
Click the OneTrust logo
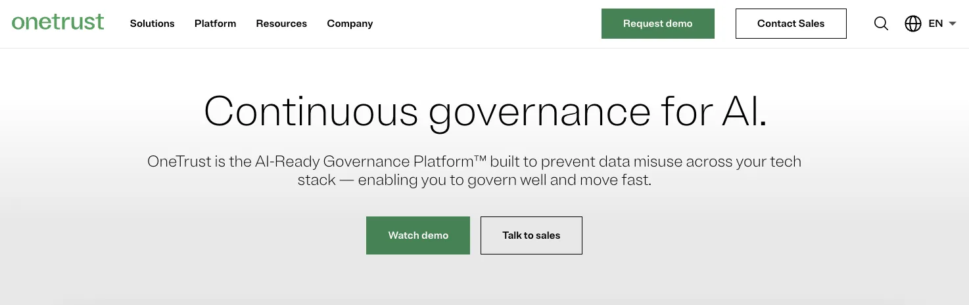tap(58, 22)
